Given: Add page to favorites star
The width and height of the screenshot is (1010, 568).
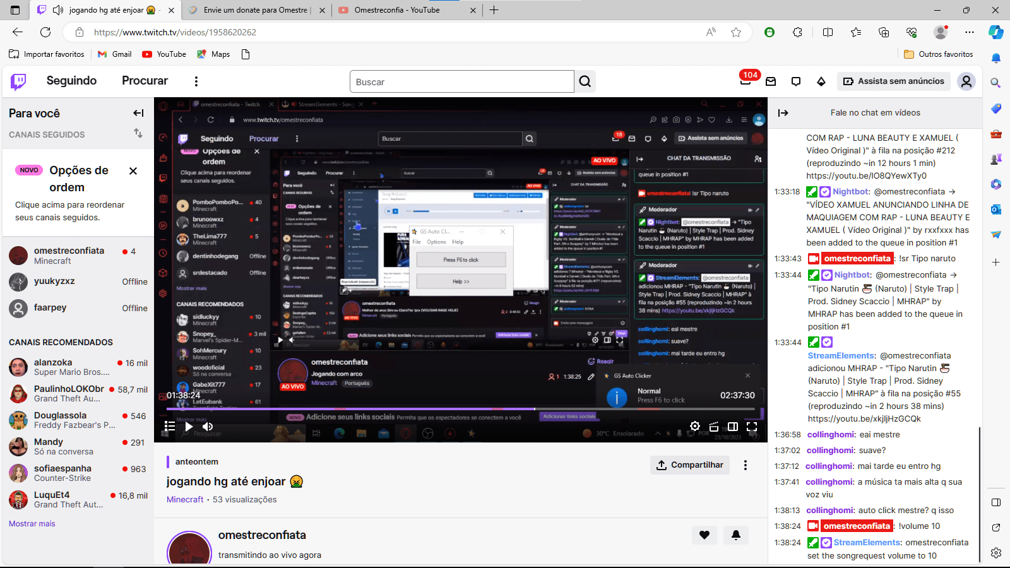Looking at the screenshot, I should (x=736, y=32).
